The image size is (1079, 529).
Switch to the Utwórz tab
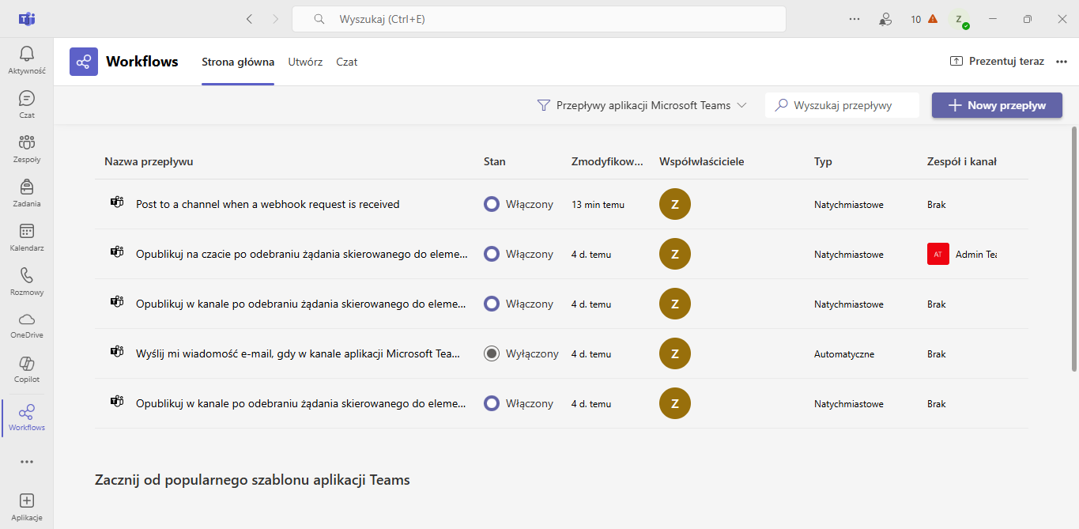click(305, 62)
